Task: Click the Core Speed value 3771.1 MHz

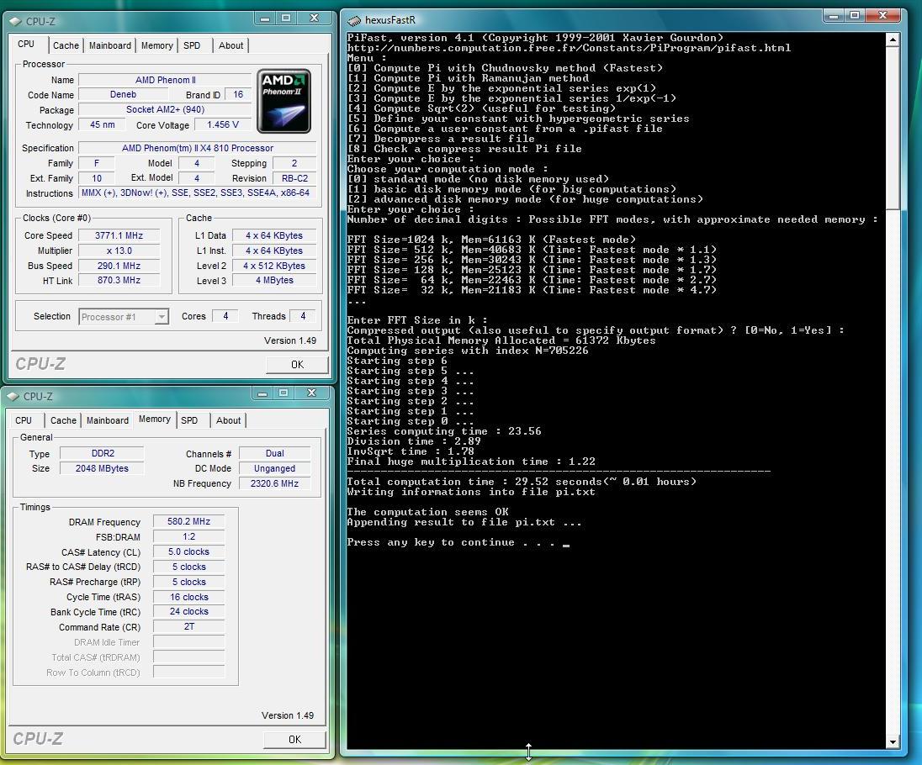Action: (119, 235)
